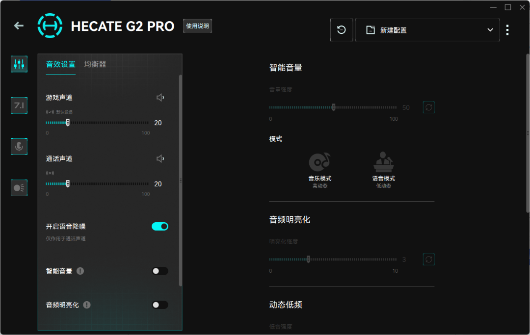Open the lighting effects sidebar icon
Viewport: 530px width, 335px height.
click(19, 188)
